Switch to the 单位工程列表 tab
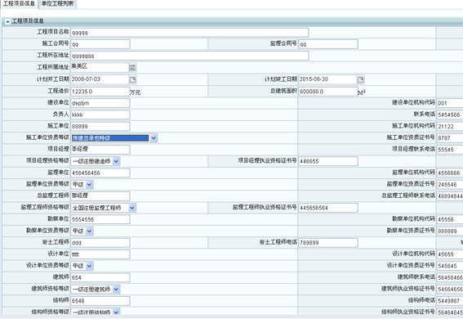Image resolution: width=463 pixels, height=319 pixels. pyautogui.click(x=58, y=4)
